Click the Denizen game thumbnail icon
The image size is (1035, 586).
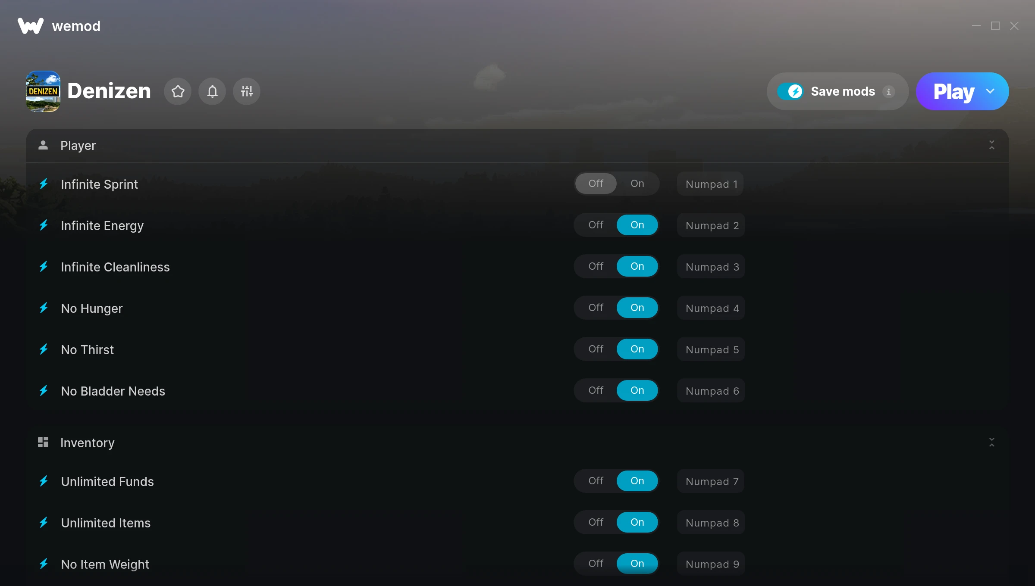[x=43, y=91]
